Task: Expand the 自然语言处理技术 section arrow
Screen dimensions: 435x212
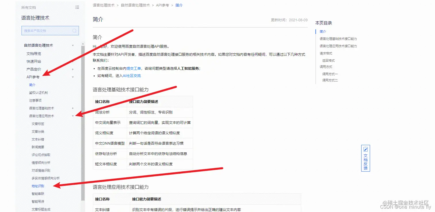Action: pyautogui.click(x=73, y=45)
